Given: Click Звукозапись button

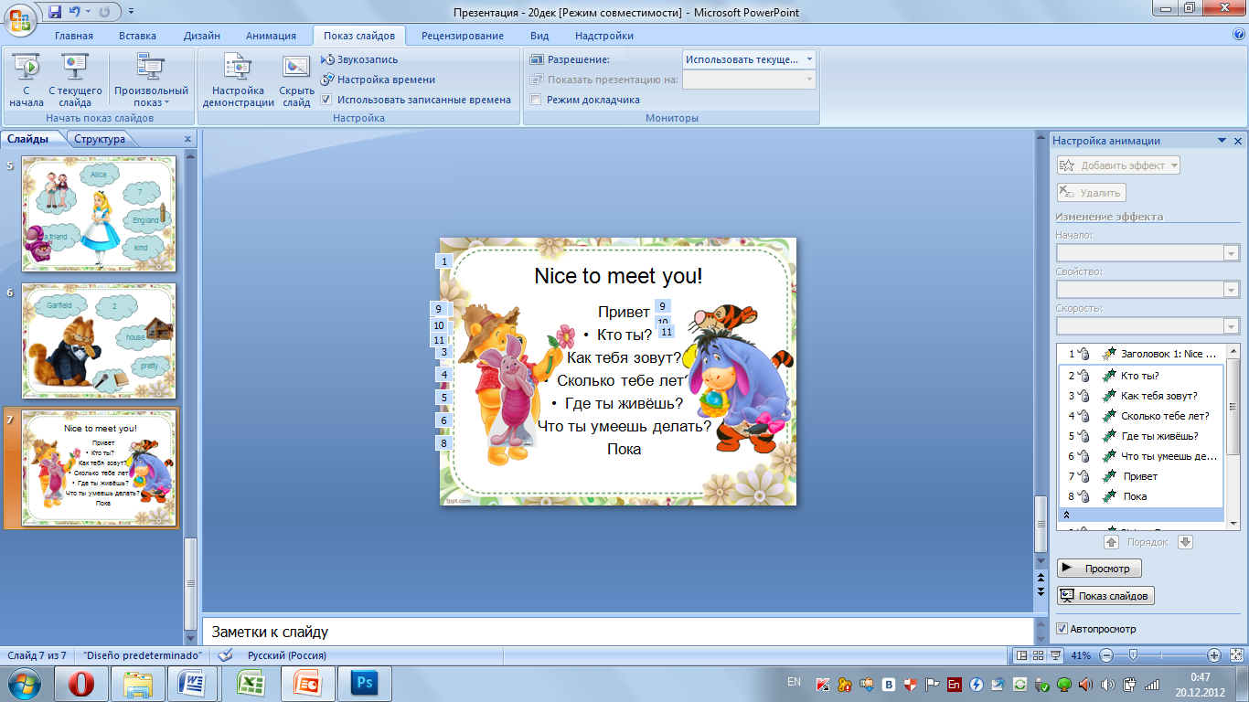Looking at the screenshot, I should click(360, 59).
